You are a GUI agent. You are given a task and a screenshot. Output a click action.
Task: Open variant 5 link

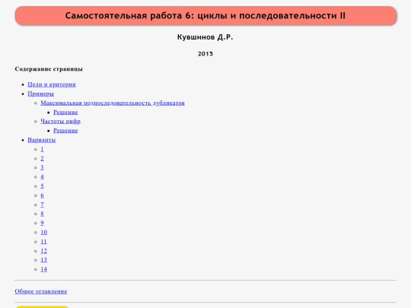tap(42, 186)
